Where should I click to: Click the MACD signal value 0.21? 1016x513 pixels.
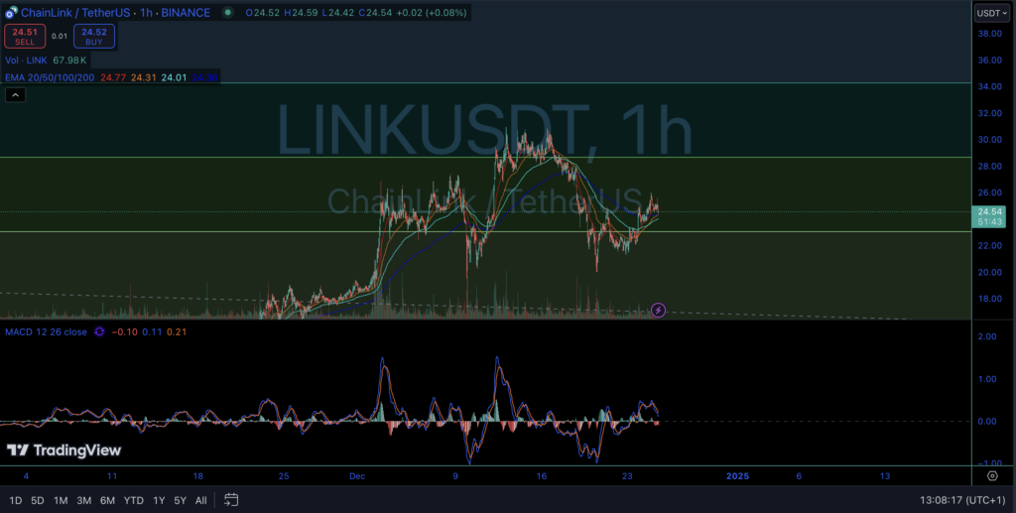pyautogui.click(x=177, y=331)
